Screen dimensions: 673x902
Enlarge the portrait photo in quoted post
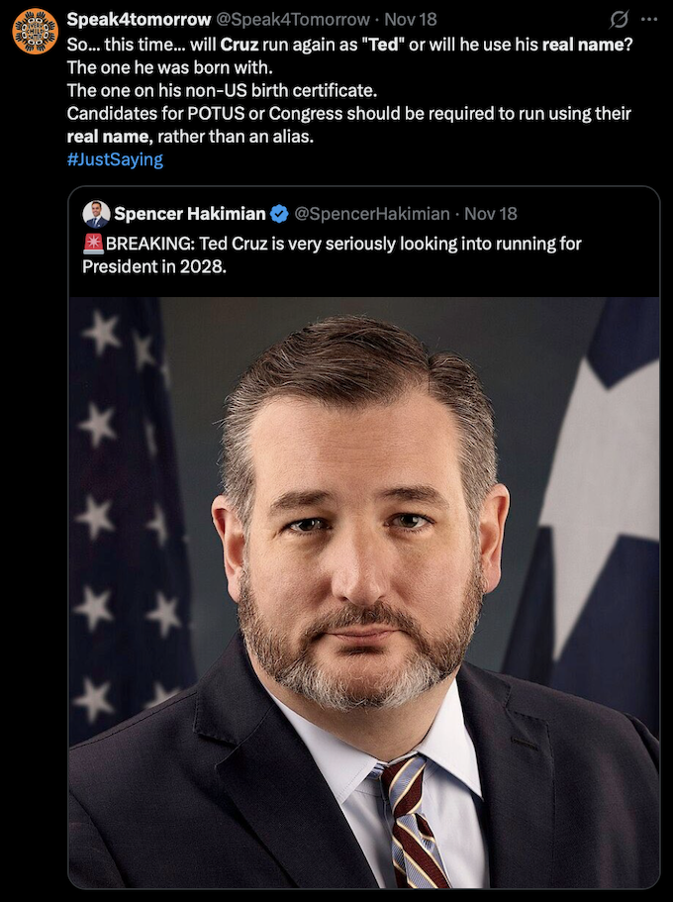tap(364, 592)
